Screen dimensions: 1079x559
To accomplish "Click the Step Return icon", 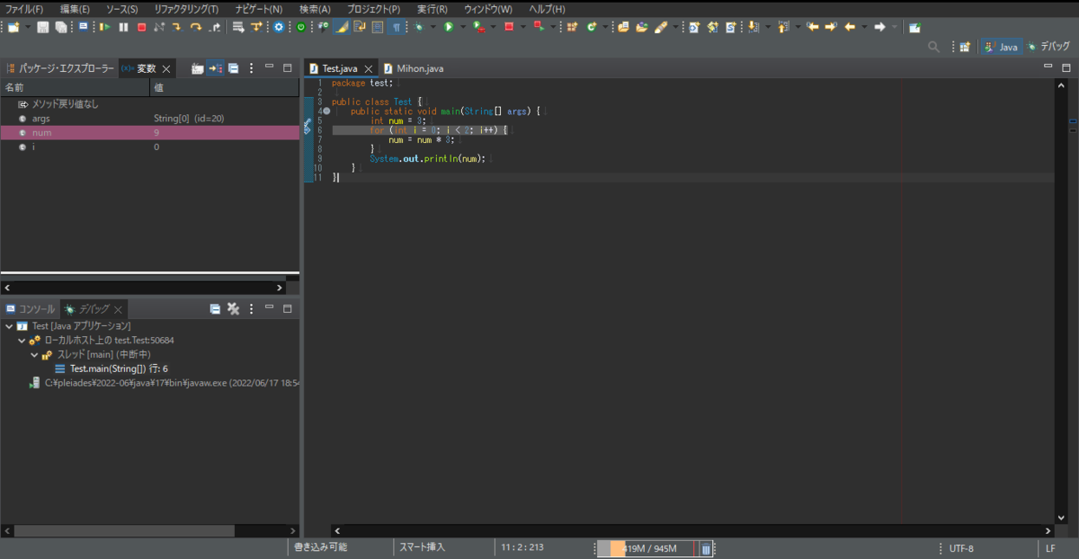I will click(216, 27).
